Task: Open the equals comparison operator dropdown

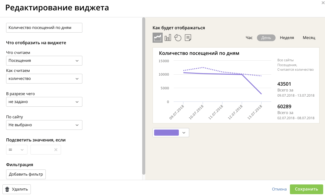Action: click(17, 150)
